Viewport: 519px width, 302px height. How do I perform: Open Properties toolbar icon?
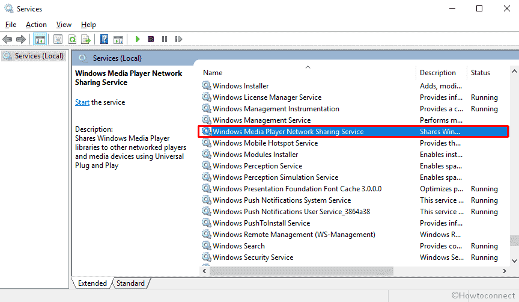click(x=58, y=40)
